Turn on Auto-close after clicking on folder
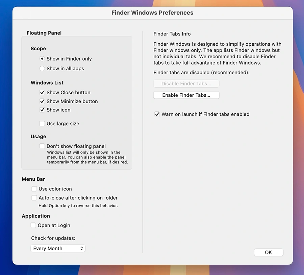This screenshot has height=275, width=304. click(x=34, y=198)
